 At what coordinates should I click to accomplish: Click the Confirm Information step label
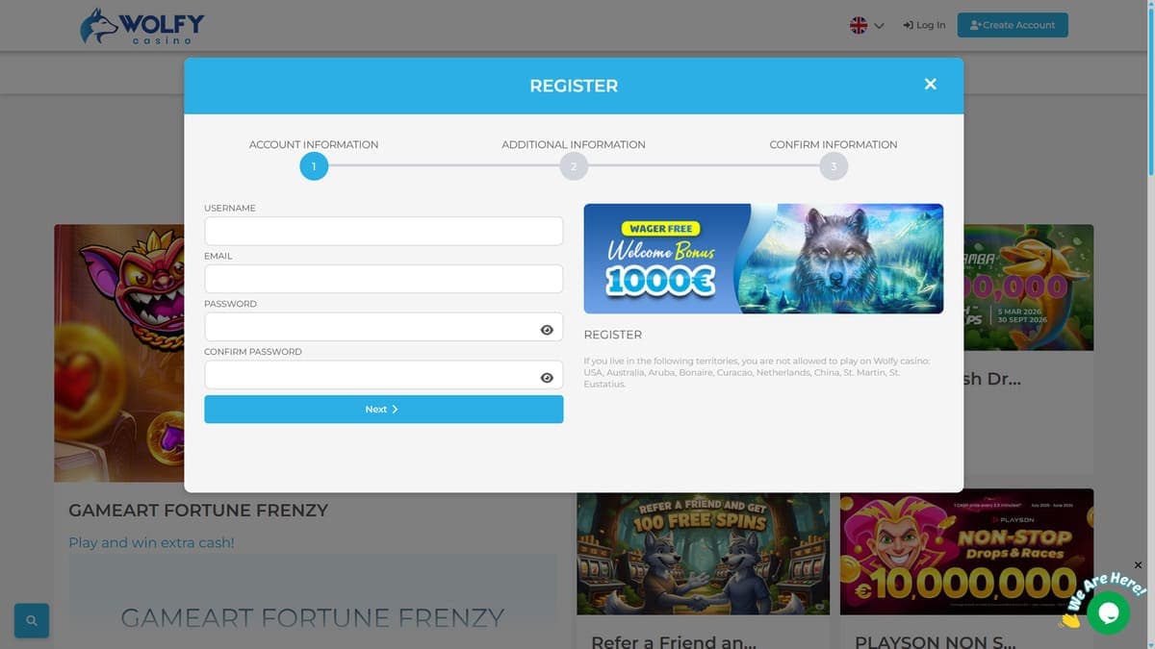[834, 144]
